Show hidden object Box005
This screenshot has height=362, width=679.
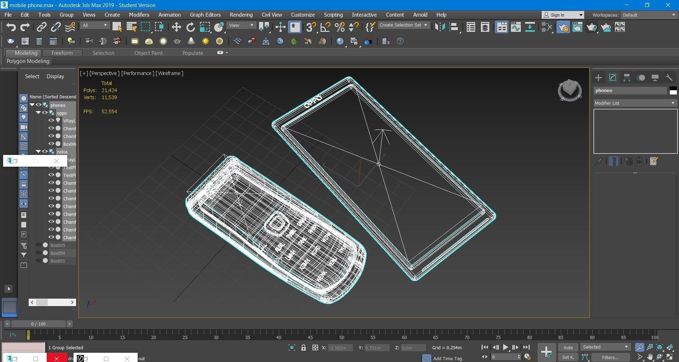point(38,245)
